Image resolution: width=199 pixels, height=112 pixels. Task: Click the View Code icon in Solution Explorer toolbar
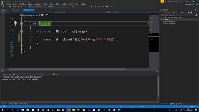tap(186, 12)
